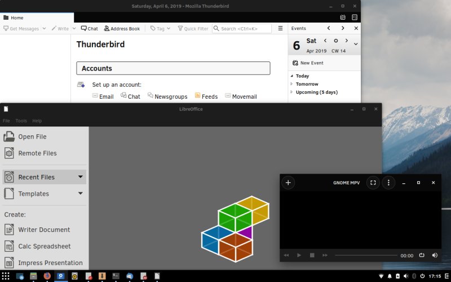Click the plus button in GNOME MPV
The height and width of the screenshot is (282, 451).
pyautogui.click(x=288, y=183)
